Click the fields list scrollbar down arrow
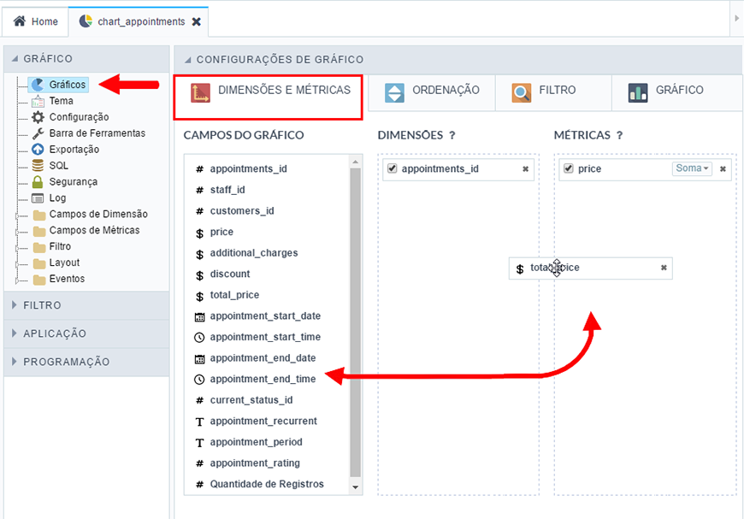The width and height of the screenshot is (744, 519). coord(356,487)
